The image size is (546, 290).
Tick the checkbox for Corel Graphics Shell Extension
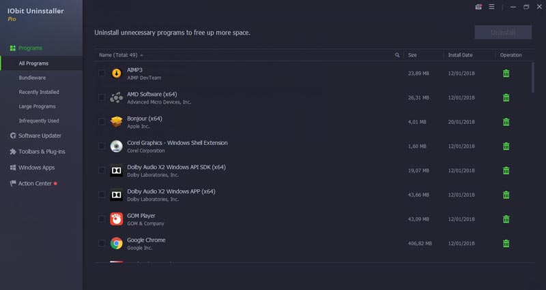coord(101,146)
